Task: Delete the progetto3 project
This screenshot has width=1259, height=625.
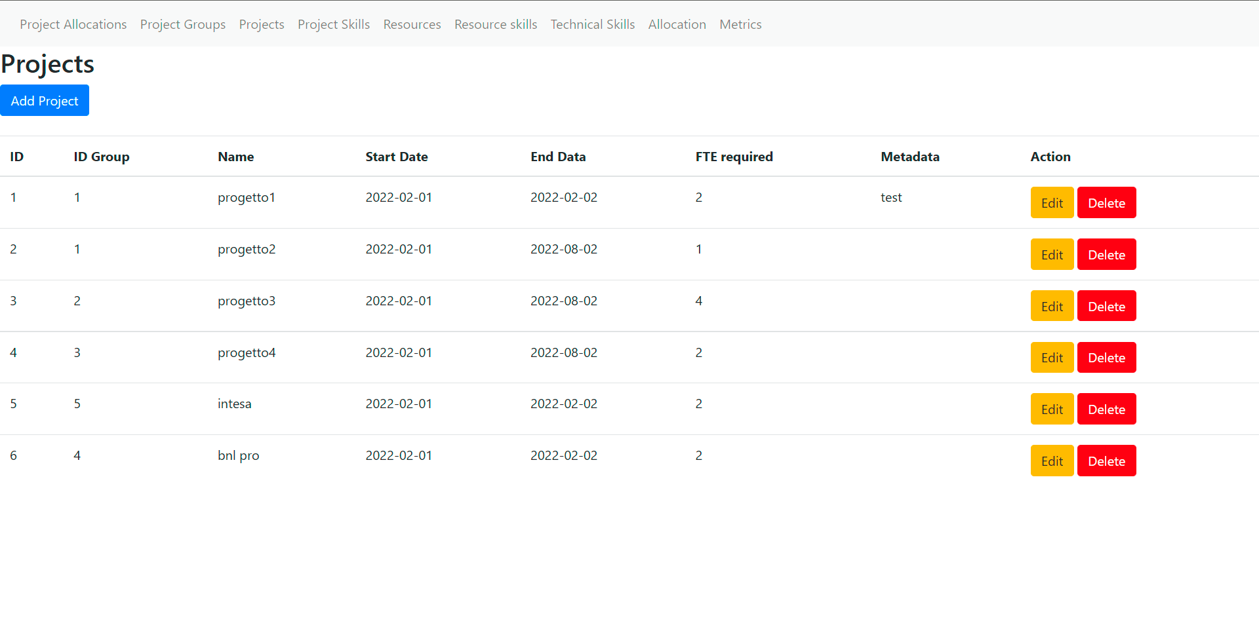Action: point(1106,305)
